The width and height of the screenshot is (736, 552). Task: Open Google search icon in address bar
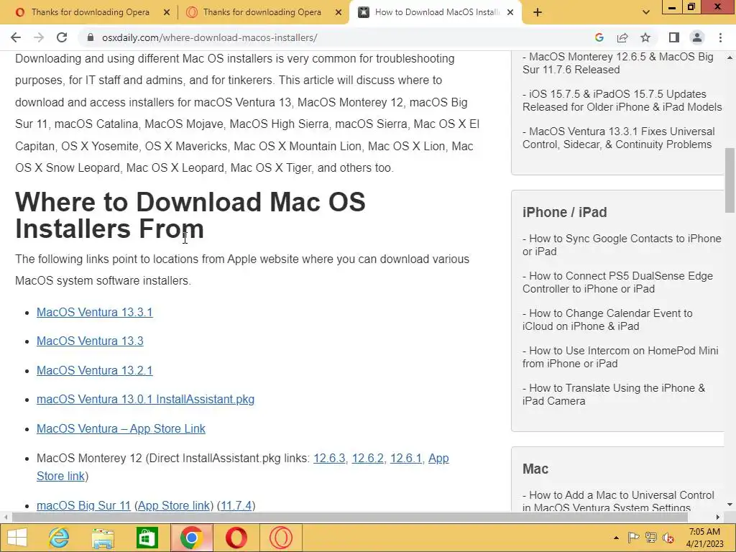point(599,37)
